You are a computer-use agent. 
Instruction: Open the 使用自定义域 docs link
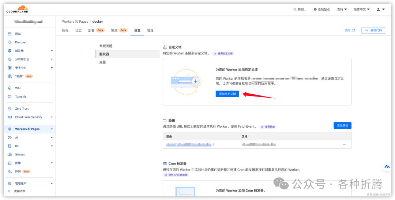tap(223, 53)
